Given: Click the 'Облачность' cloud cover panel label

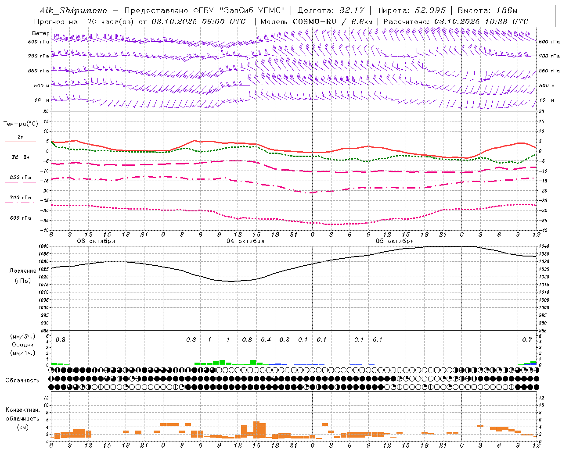Looking at the screenshot, I should tap(22, 381).
